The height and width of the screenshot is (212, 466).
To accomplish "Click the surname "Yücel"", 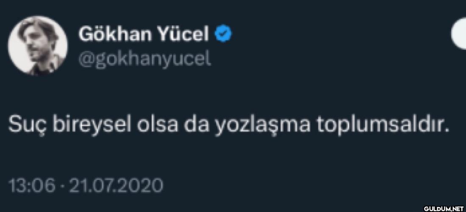I will (x=183, y=34).
